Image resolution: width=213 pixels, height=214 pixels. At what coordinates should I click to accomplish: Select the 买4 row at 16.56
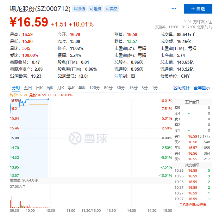point(192,153)
